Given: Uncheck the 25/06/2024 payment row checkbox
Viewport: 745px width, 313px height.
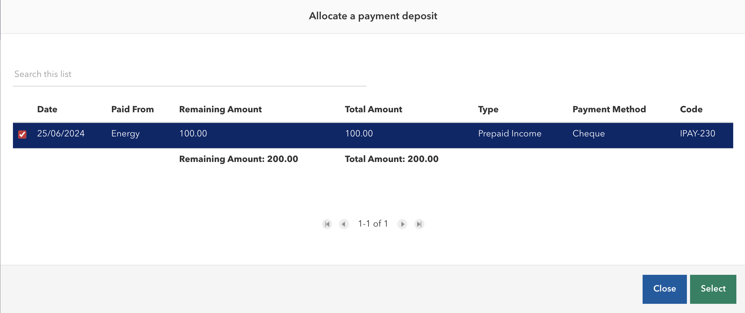Looking at the screenshot, I should tap(22, 134).
